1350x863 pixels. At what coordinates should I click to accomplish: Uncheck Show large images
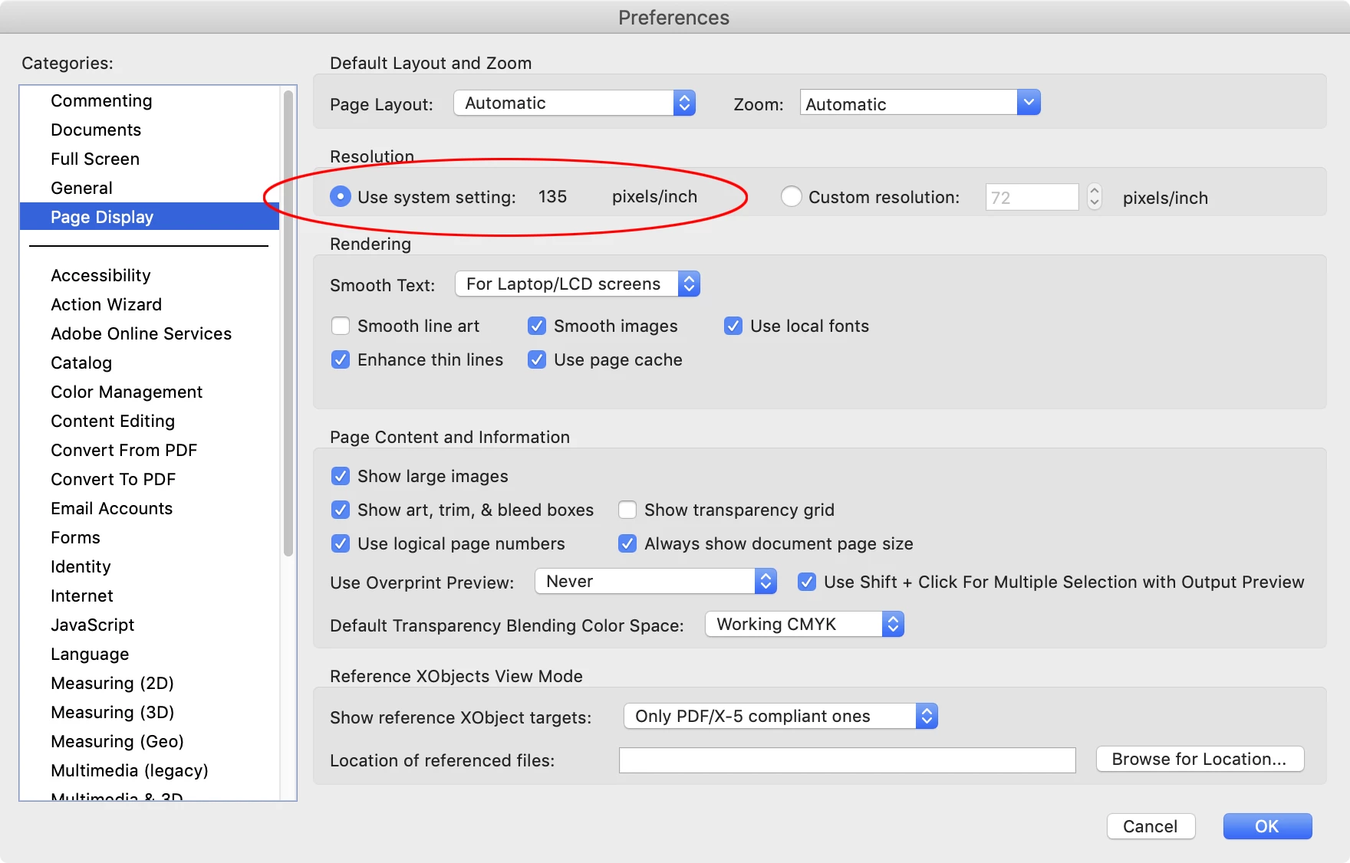(341, 476)
